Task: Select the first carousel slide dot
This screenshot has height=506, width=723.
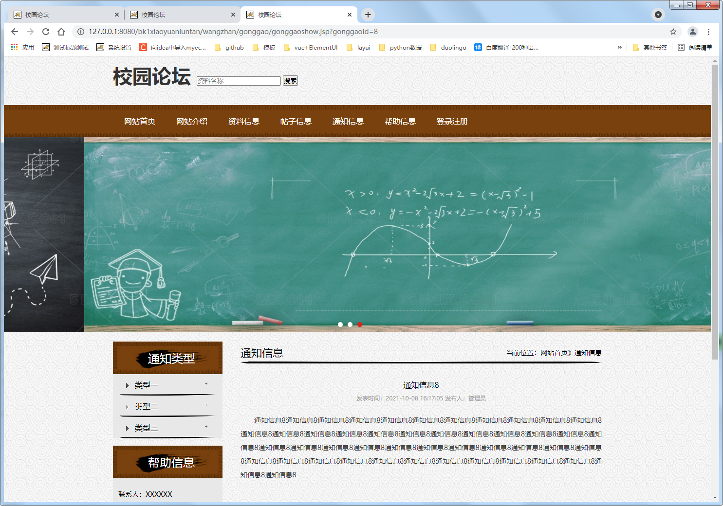Action: (x=340, y=325)
